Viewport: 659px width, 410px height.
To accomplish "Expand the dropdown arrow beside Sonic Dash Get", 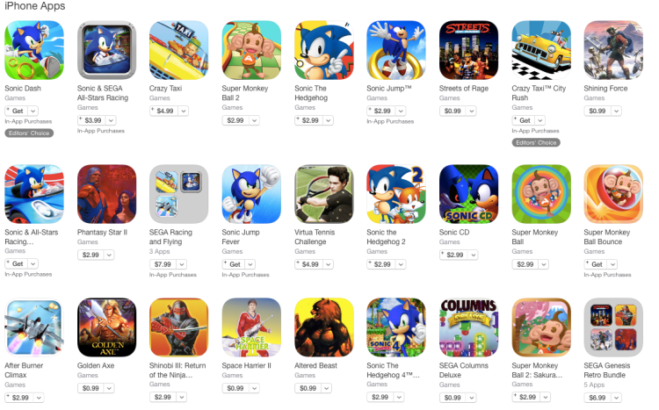I will [33, 111].
